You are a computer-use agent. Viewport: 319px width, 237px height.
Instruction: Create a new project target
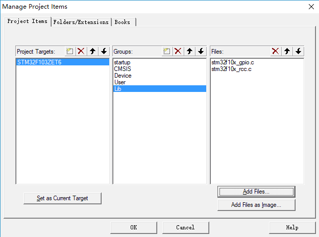click(x=70, y=51)
